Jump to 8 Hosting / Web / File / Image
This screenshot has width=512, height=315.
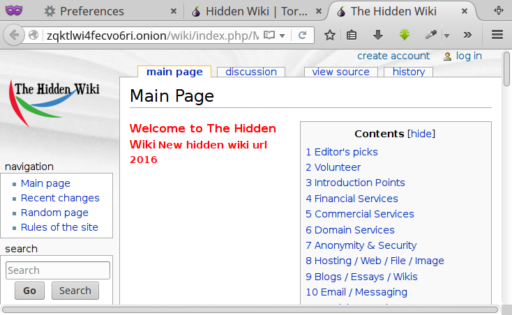(375, 261)
